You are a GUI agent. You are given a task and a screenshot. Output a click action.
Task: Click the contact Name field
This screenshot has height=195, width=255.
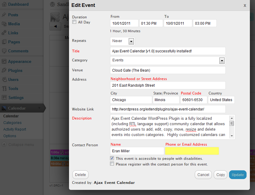pyautogui.click(x=137, y=151)
